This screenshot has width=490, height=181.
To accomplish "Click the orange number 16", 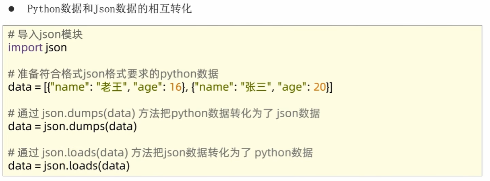I will [x=176, y=87].
